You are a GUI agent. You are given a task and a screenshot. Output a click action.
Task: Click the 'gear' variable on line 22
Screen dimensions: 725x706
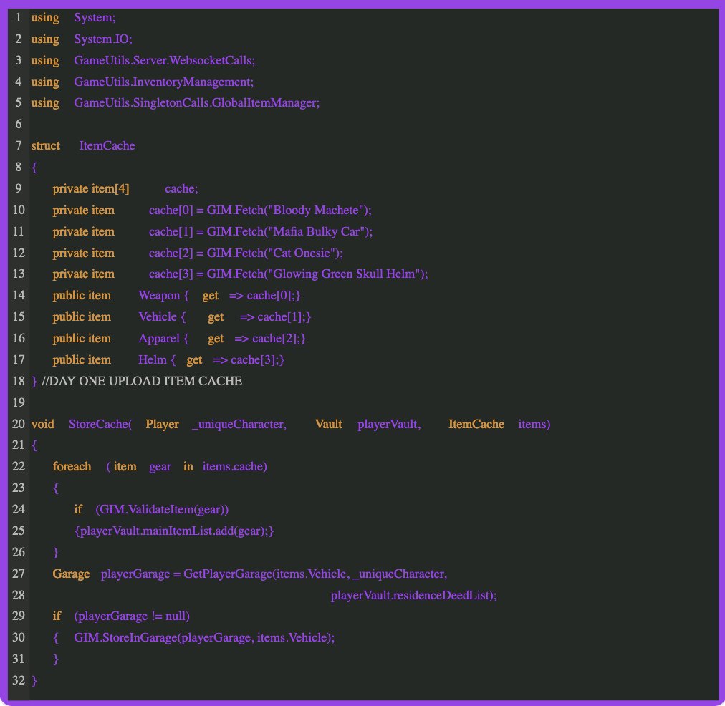coord(160,467)
